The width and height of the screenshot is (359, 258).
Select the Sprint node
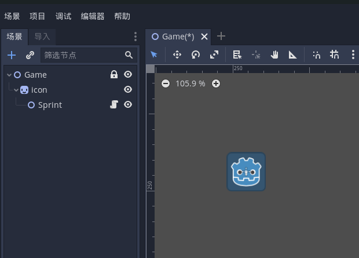[50, 105]
